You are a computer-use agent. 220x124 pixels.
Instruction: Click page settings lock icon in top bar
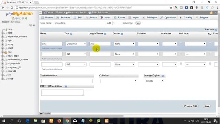coord(211,13)
